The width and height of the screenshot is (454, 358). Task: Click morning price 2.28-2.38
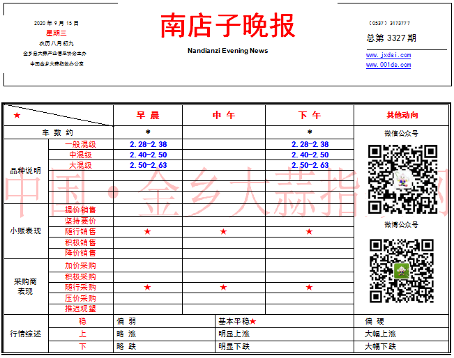pos(149,144)
